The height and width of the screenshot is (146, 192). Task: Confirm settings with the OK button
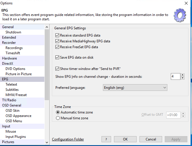(x=125, y=139)
